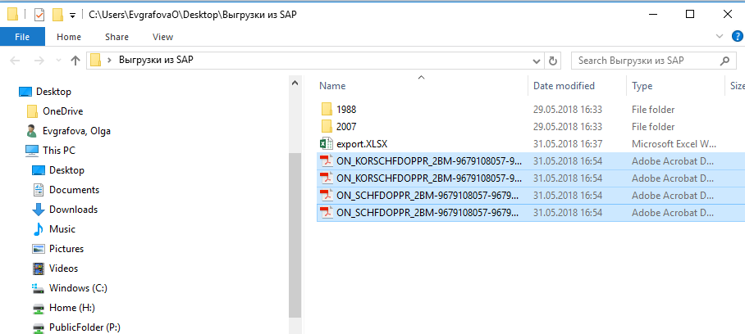
Task: Click the Properties icon in quick access toolbar
Action: click(39, 15)
